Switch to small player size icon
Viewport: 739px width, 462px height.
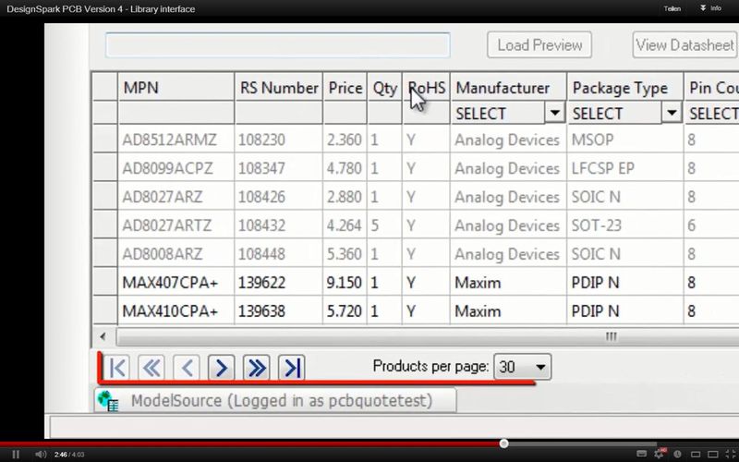point(696,455)
